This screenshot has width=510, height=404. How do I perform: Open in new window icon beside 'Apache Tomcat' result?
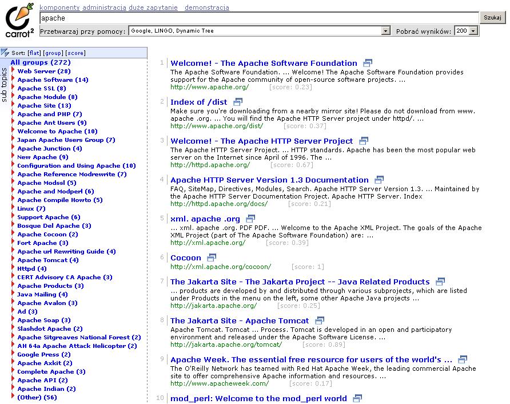[320, 320]
